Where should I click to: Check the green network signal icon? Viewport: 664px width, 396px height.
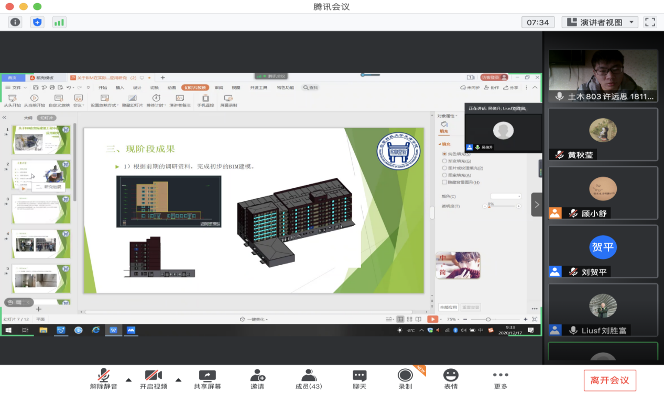(59, 22)
